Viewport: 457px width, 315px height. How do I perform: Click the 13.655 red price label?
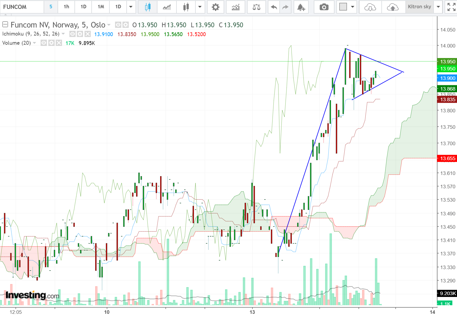447,158
